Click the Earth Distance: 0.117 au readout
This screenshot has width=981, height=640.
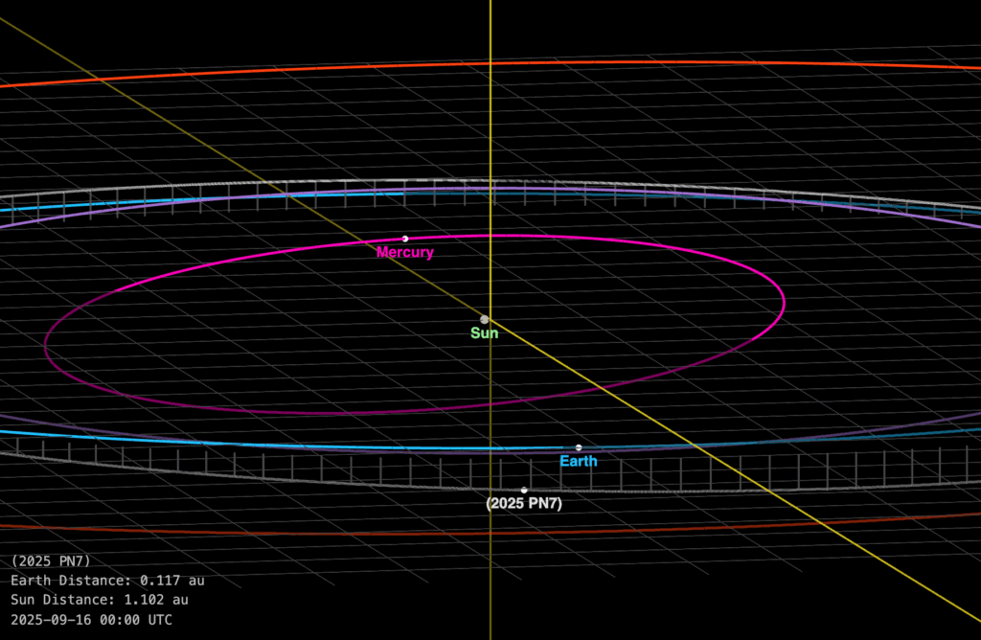point(107,581)
